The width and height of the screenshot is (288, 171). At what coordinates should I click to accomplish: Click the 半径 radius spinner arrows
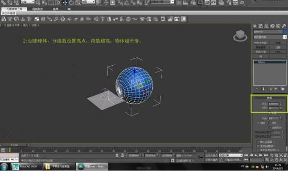281,103
